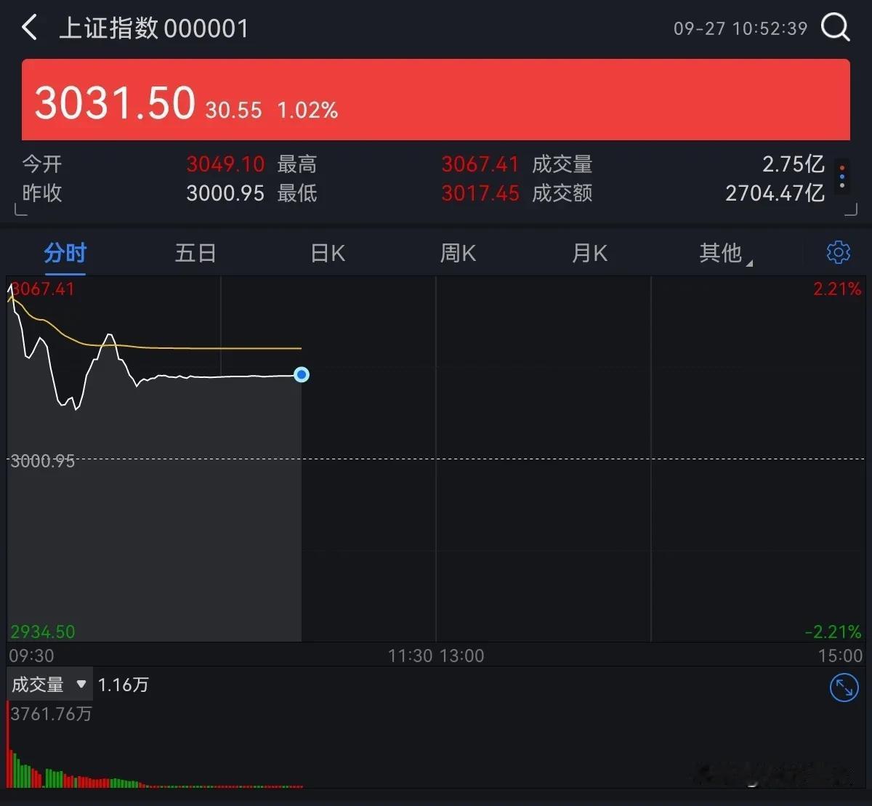Switch to the 分时 tab
The width and height of the screenshot is (872, 806).
click(65, 253)
